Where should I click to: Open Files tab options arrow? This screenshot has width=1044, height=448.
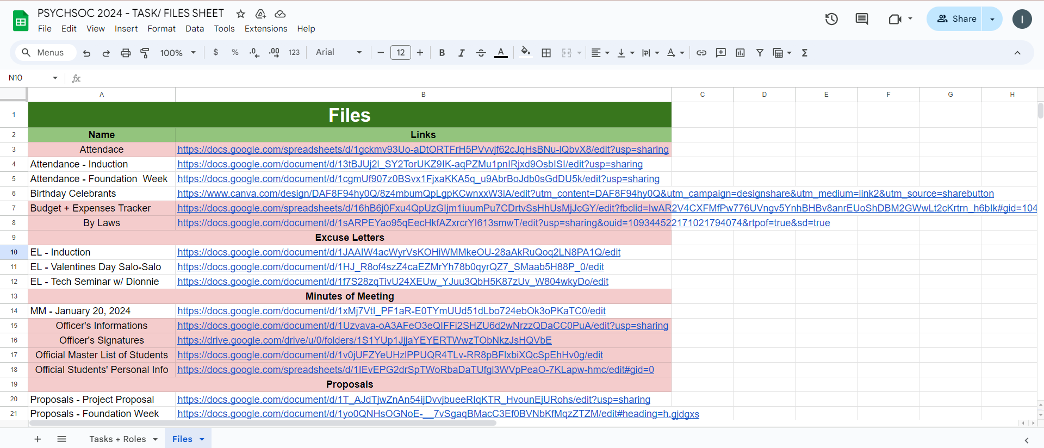202,439
